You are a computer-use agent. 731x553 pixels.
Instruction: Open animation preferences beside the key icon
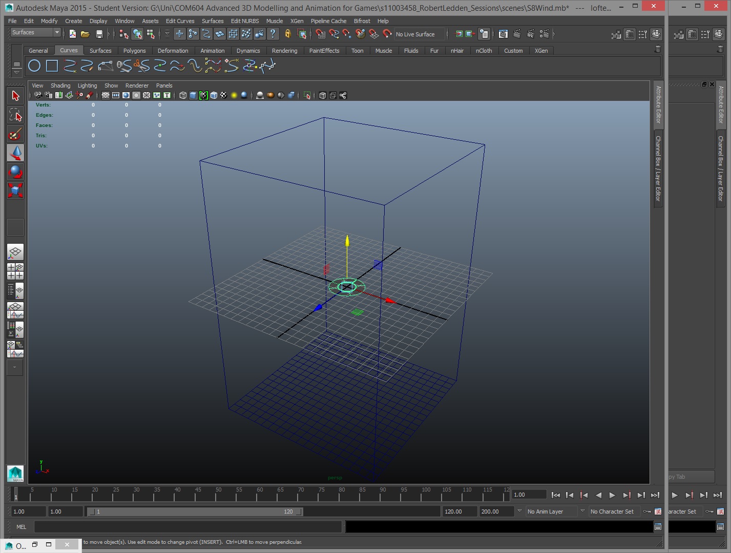click(x=658, y=512)
